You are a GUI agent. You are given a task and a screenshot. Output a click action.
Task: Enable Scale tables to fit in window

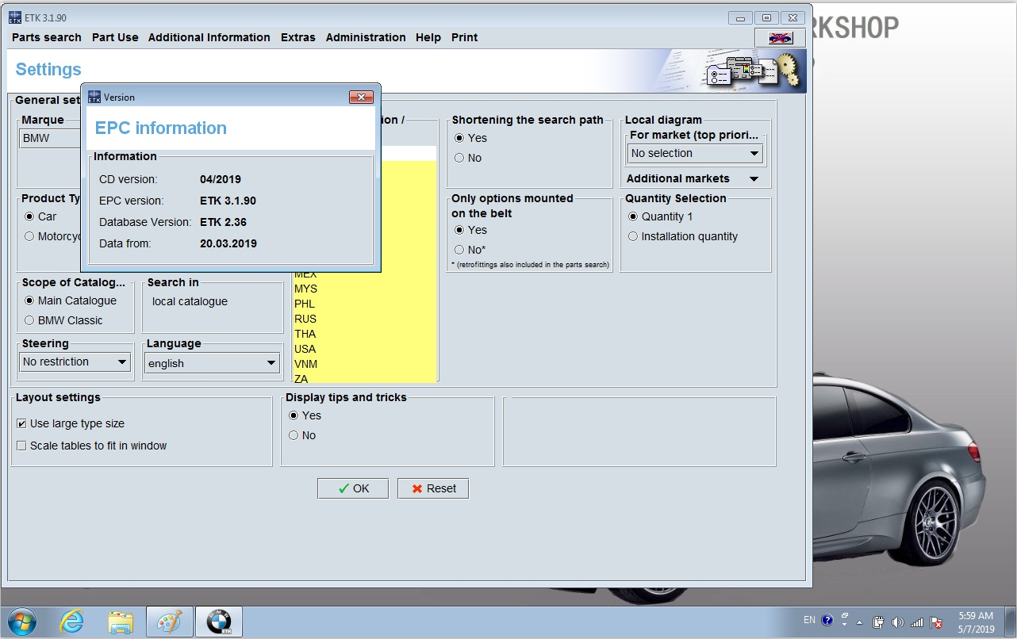[22, 446]
